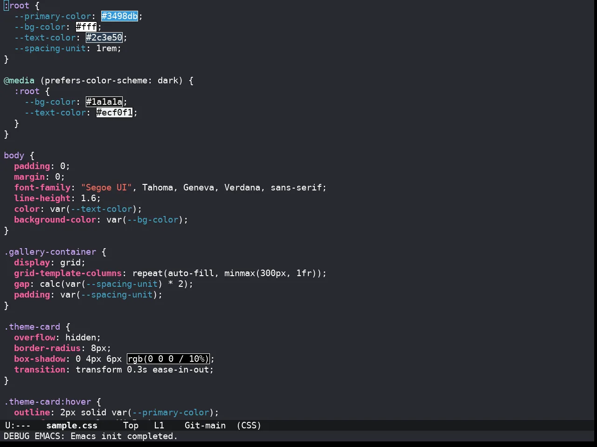Place cursor on --spacing-unit: 1rem line

68,48
